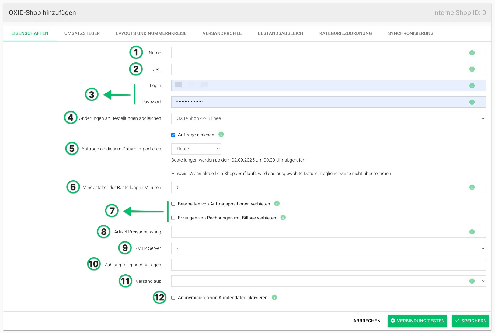495x333 pixels.
Task: Click the info icon in Passwort field
Action: pyautogui.click(x=472, y=102)
